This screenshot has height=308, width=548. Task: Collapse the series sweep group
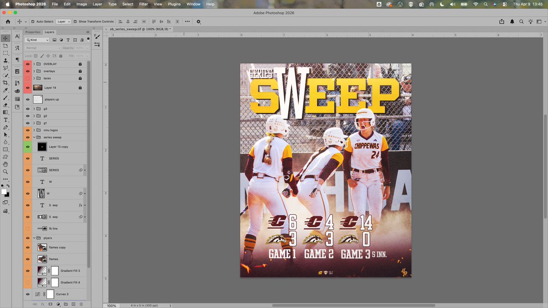34,137
